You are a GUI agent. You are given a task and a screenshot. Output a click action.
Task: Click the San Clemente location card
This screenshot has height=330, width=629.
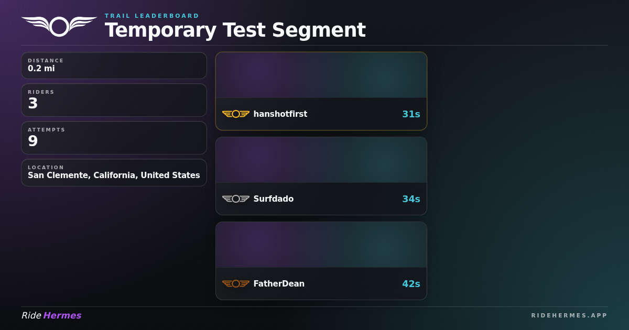tap(114, 173)
